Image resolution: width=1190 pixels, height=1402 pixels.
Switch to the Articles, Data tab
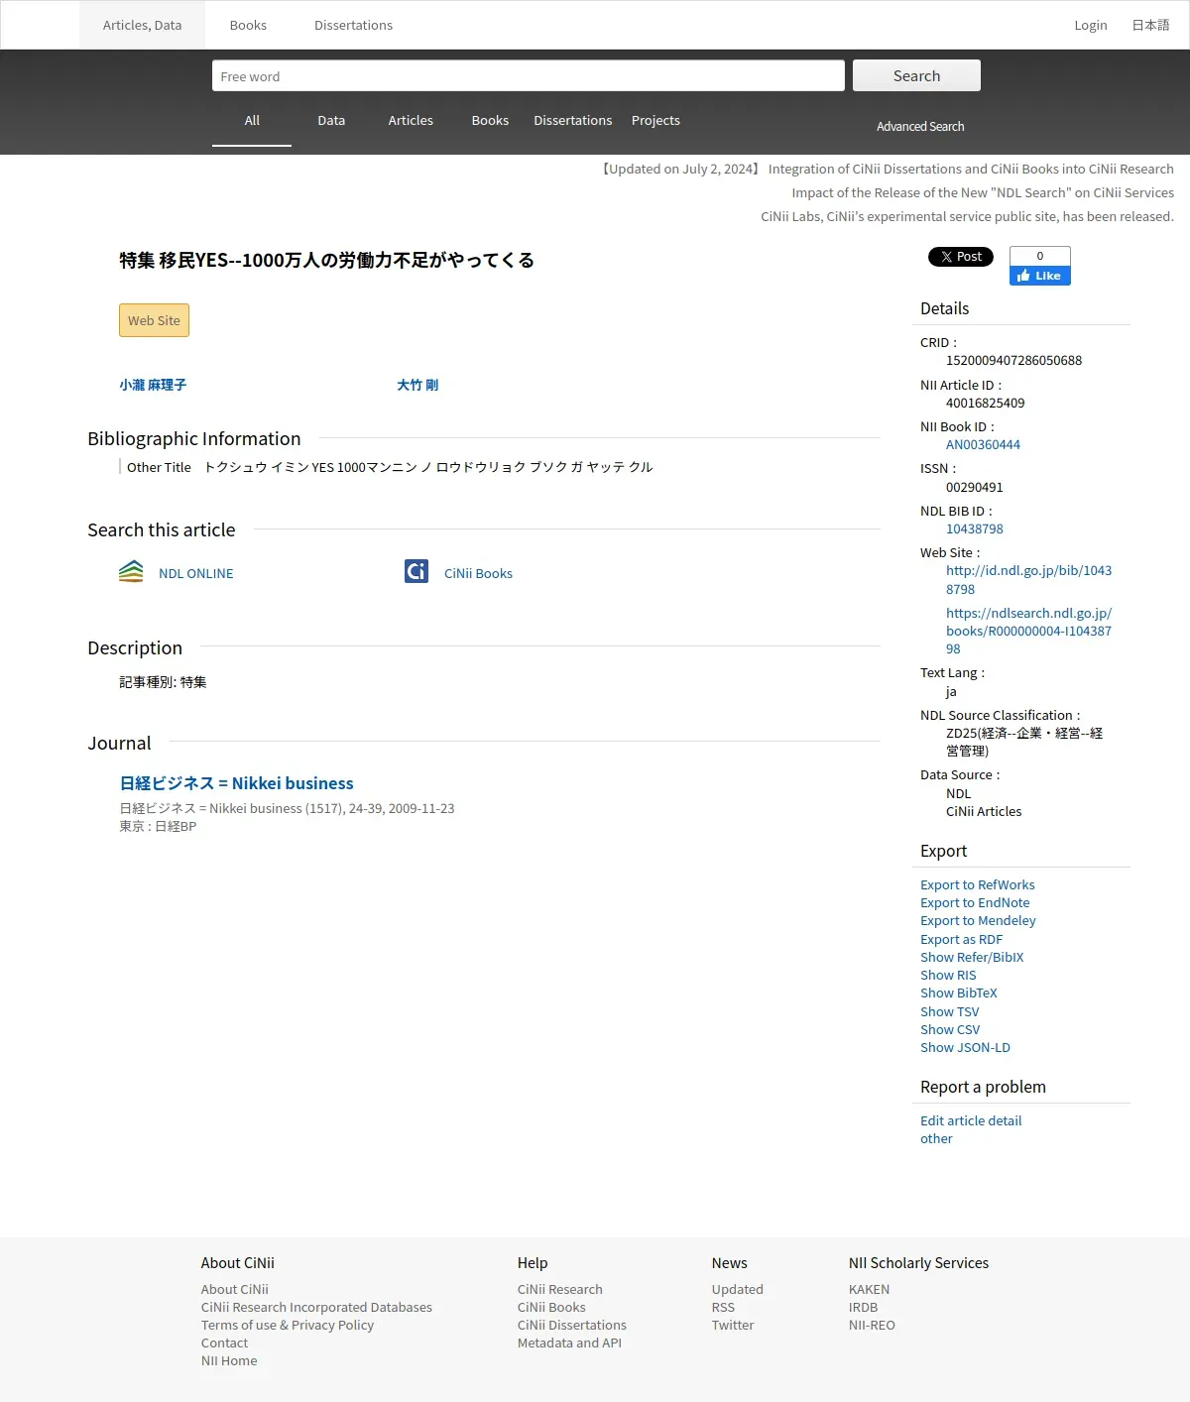click(142, 25)
